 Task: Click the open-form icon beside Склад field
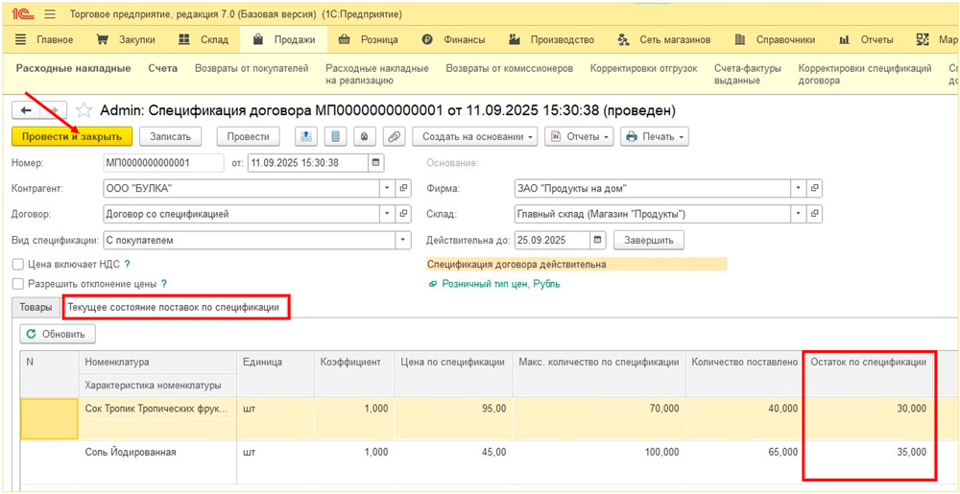click(x=815, y=214)
